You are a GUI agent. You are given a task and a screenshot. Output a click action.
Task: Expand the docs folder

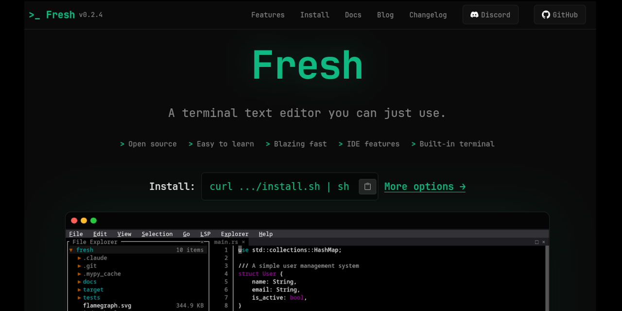click(80, 282)
